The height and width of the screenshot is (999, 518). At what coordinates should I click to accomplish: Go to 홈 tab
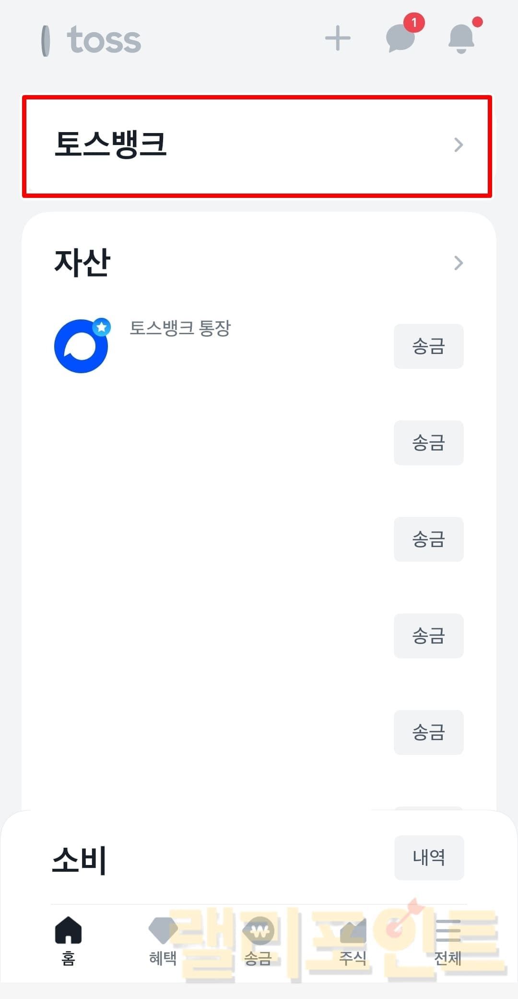coord(68,940)
